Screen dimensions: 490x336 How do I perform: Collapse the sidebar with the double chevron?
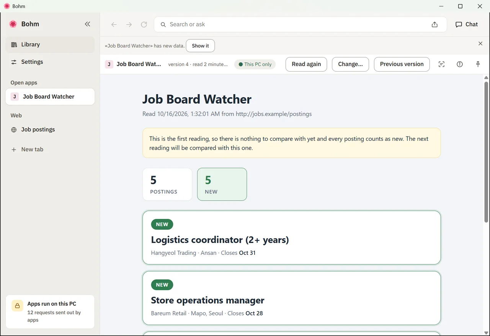point(88,24)
